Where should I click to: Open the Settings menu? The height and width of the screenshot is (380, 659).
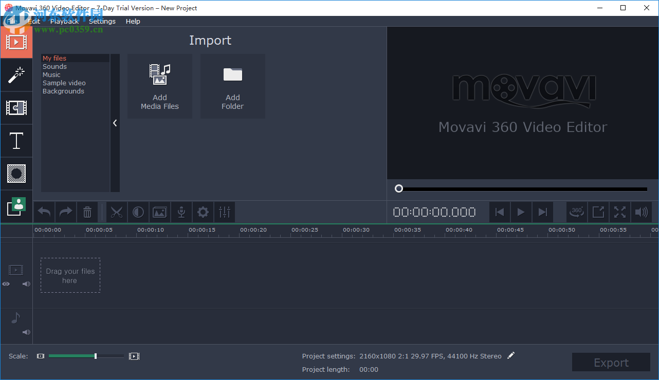coord(102,21)
